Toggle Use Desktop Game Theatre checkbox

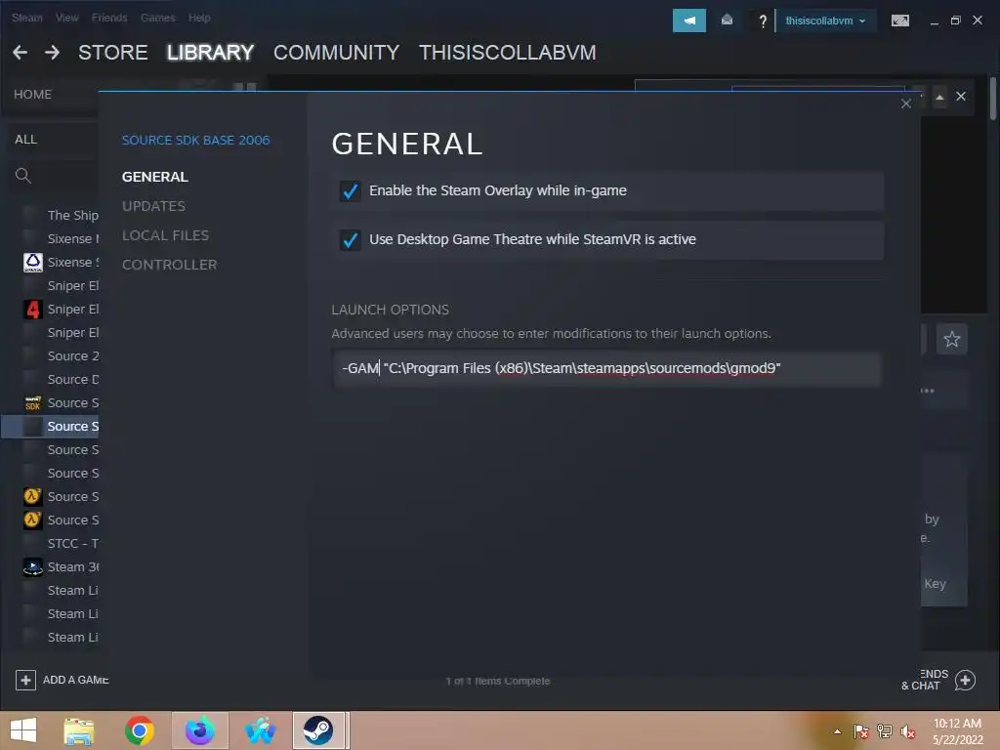point(351,240)
